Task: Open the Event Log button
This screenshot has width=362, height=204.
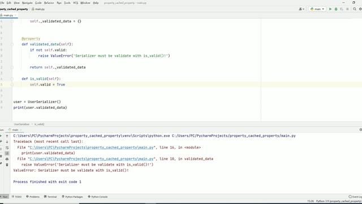Action: (x=356, y=197)
